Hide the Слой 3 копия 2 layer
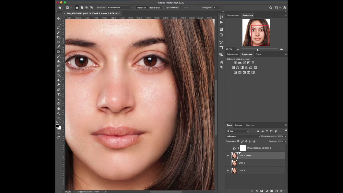 click(228, 155)
